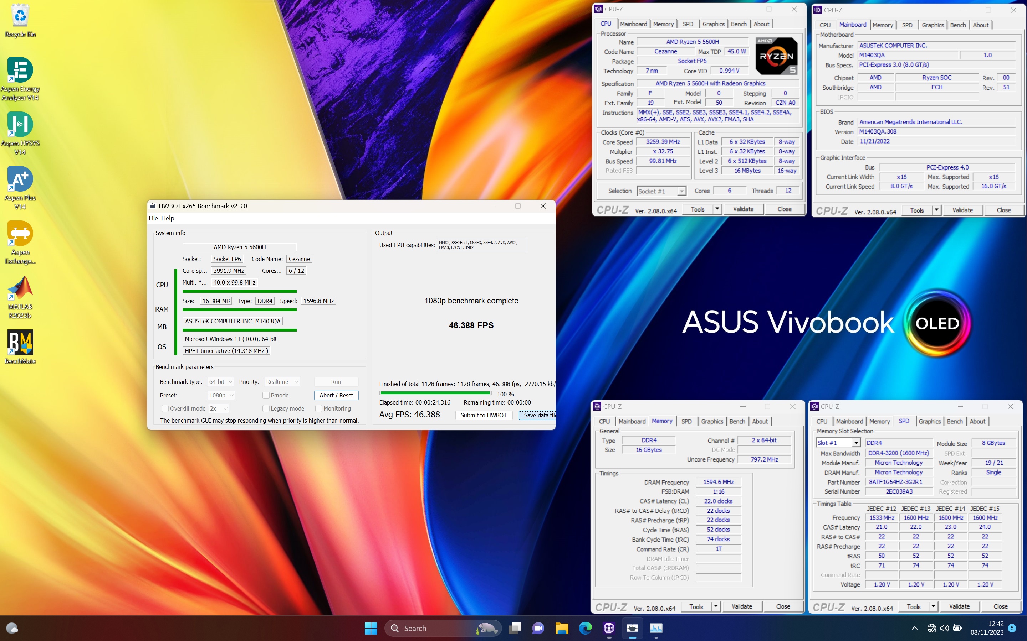
Task: Launch the BenchMate desktop icon
Action: click(x=20, y=347)
